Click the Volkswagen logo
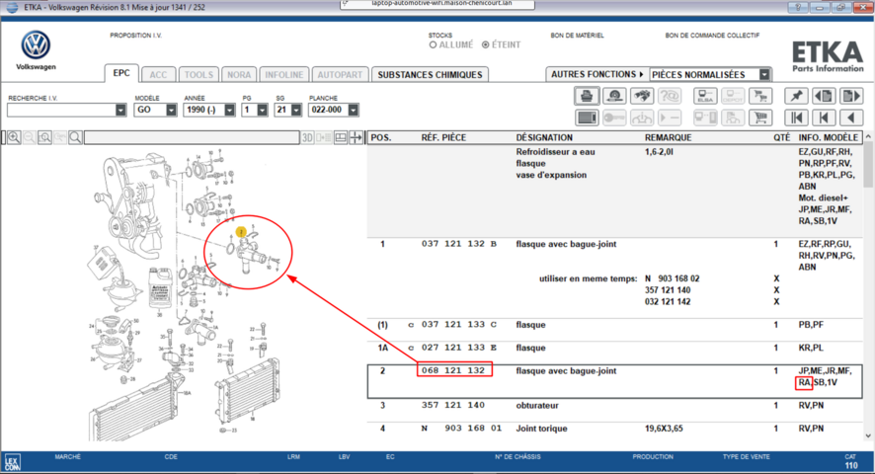Viewport: 875px width, 474px height. [36, 44]
